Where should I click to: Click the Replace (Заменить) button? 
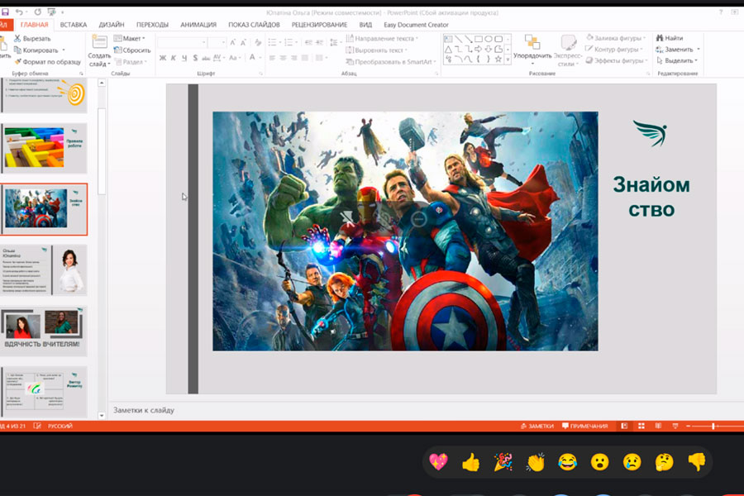tap(680, 50)
